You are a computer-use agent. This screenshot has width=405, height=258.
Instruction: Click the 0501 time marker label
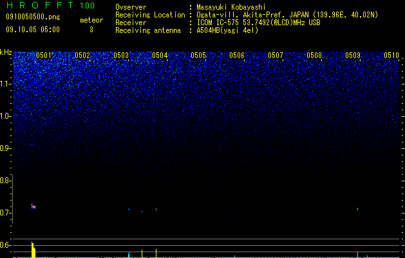pos(44,55)
